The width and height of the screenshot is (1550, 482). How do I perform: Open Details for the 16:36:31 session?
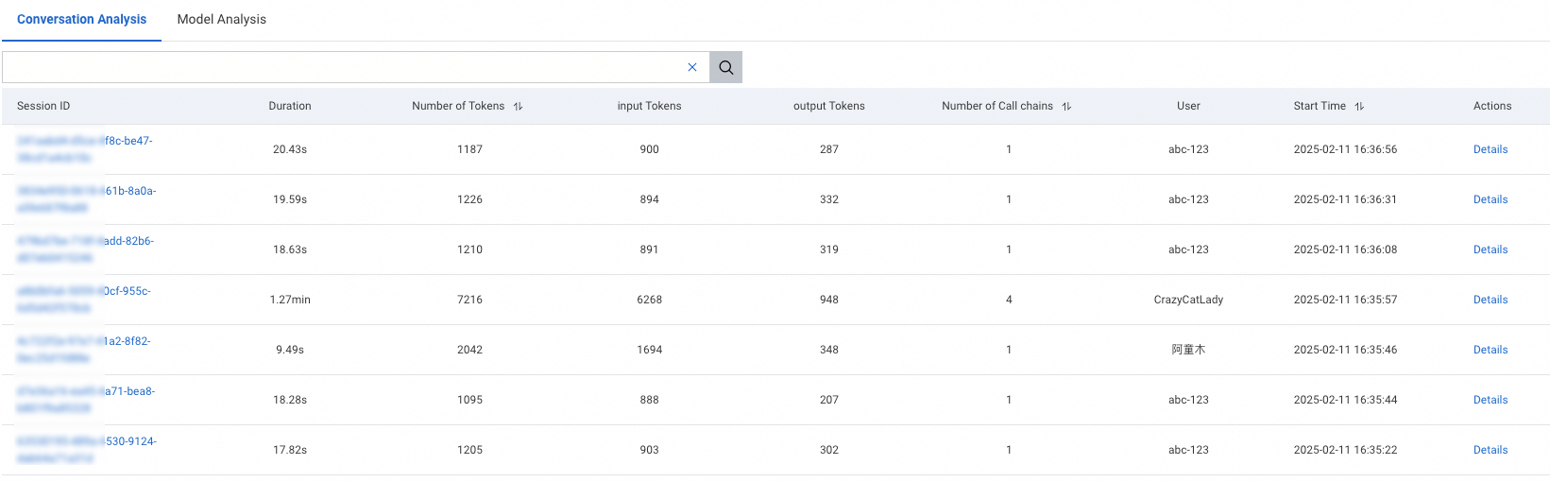[1490, 199]
